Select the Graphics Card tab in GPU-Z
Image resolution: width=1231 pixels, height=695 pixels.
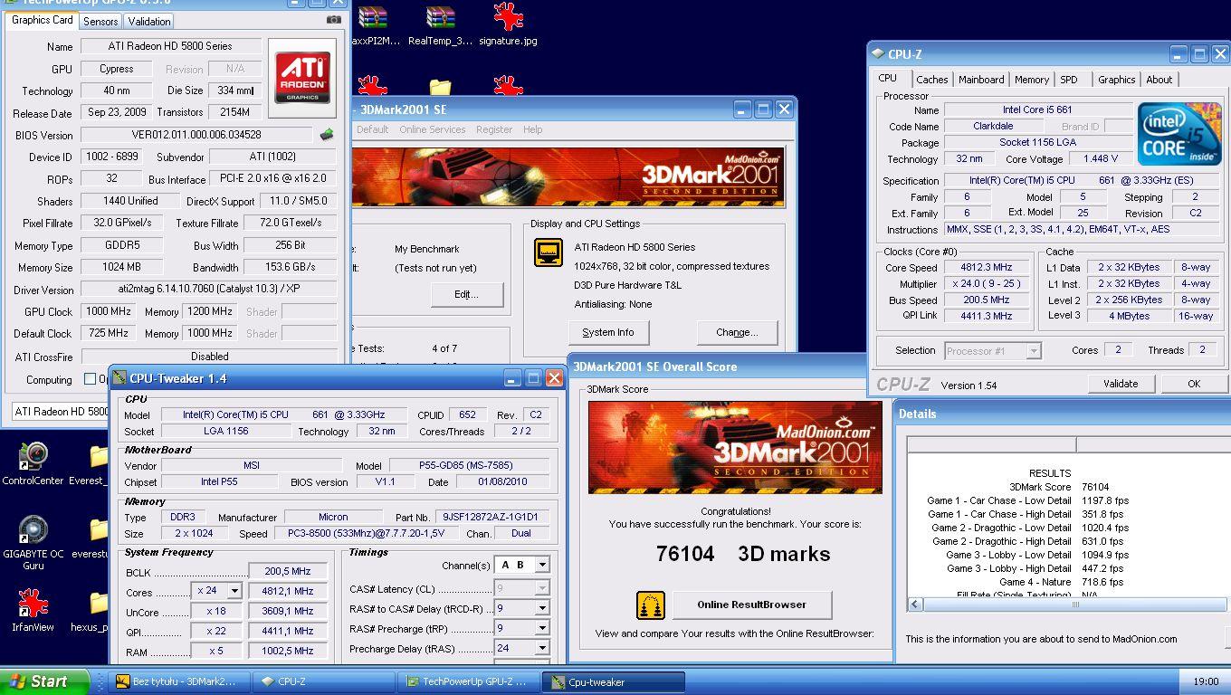tap(42, 20)
